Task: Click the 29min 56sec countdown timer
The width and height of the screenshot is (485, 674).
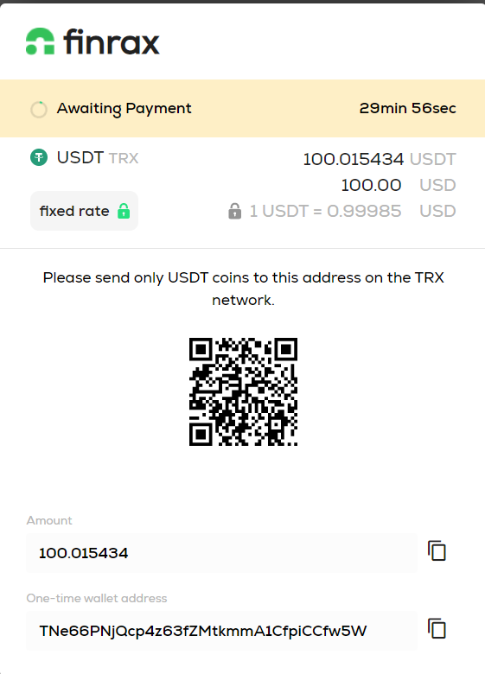Action: click(407, 108)
